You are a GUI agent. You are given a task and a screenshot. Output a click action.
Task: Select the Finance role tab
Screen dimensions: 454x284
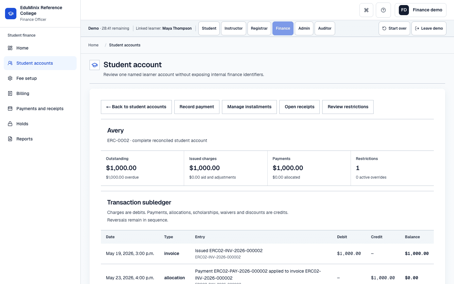point(283,28)
